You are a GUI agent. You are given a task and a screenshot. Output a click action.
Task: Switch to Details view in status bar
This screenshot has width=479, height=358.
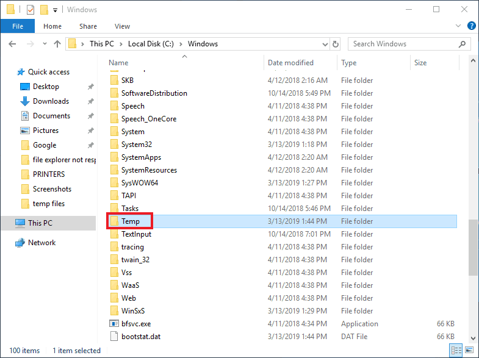coord(456,350)
